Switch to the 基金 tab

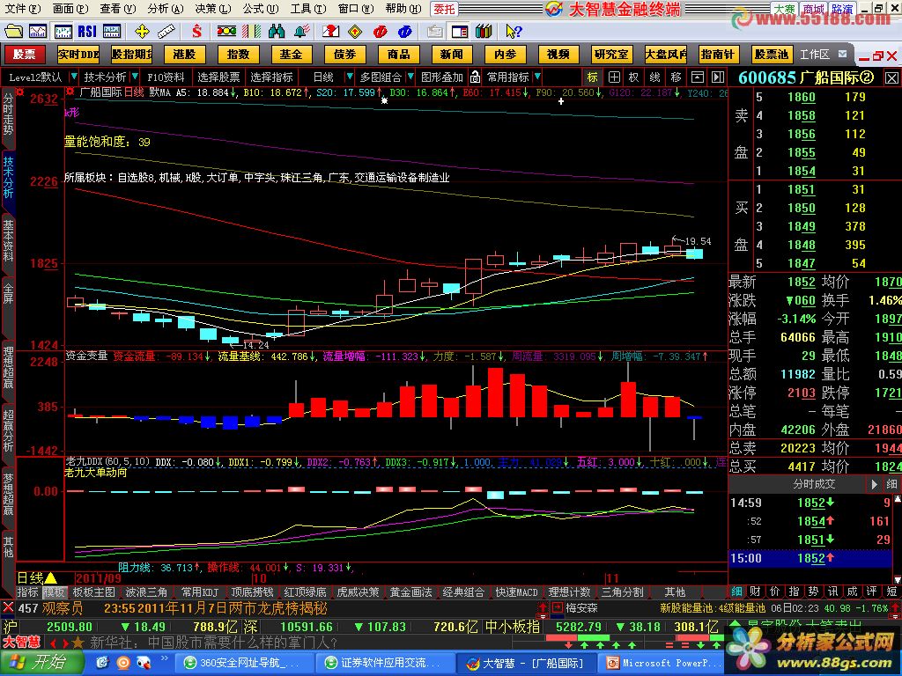pos(291,55)
